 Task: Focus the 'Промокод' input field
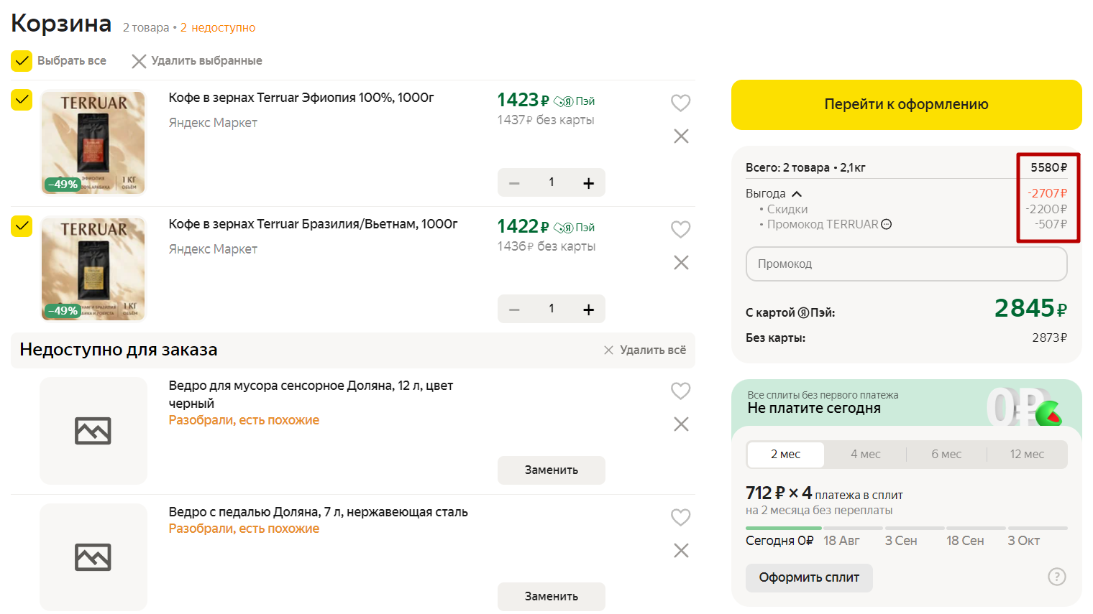[906, 264]
